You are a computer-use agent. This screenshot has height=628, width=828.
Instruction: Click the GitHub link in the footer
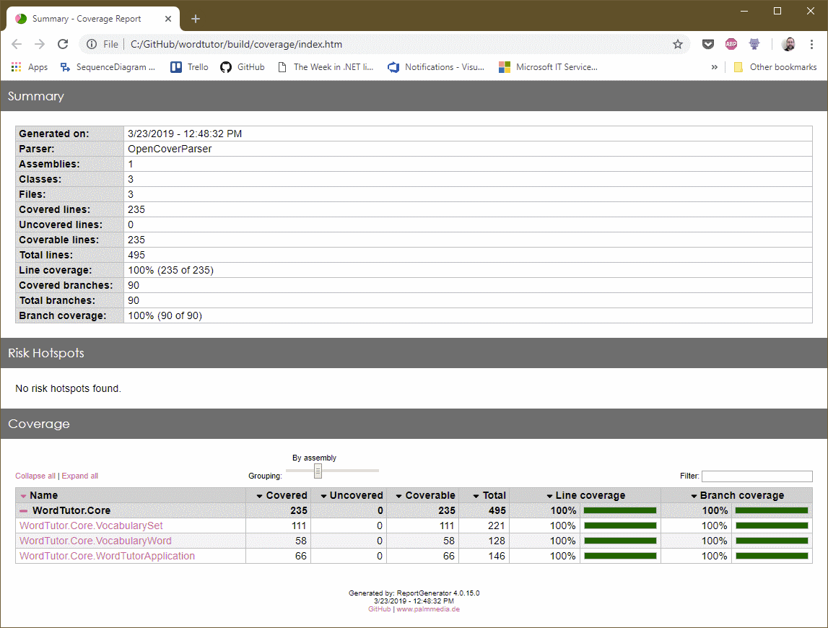click(379, 609)
